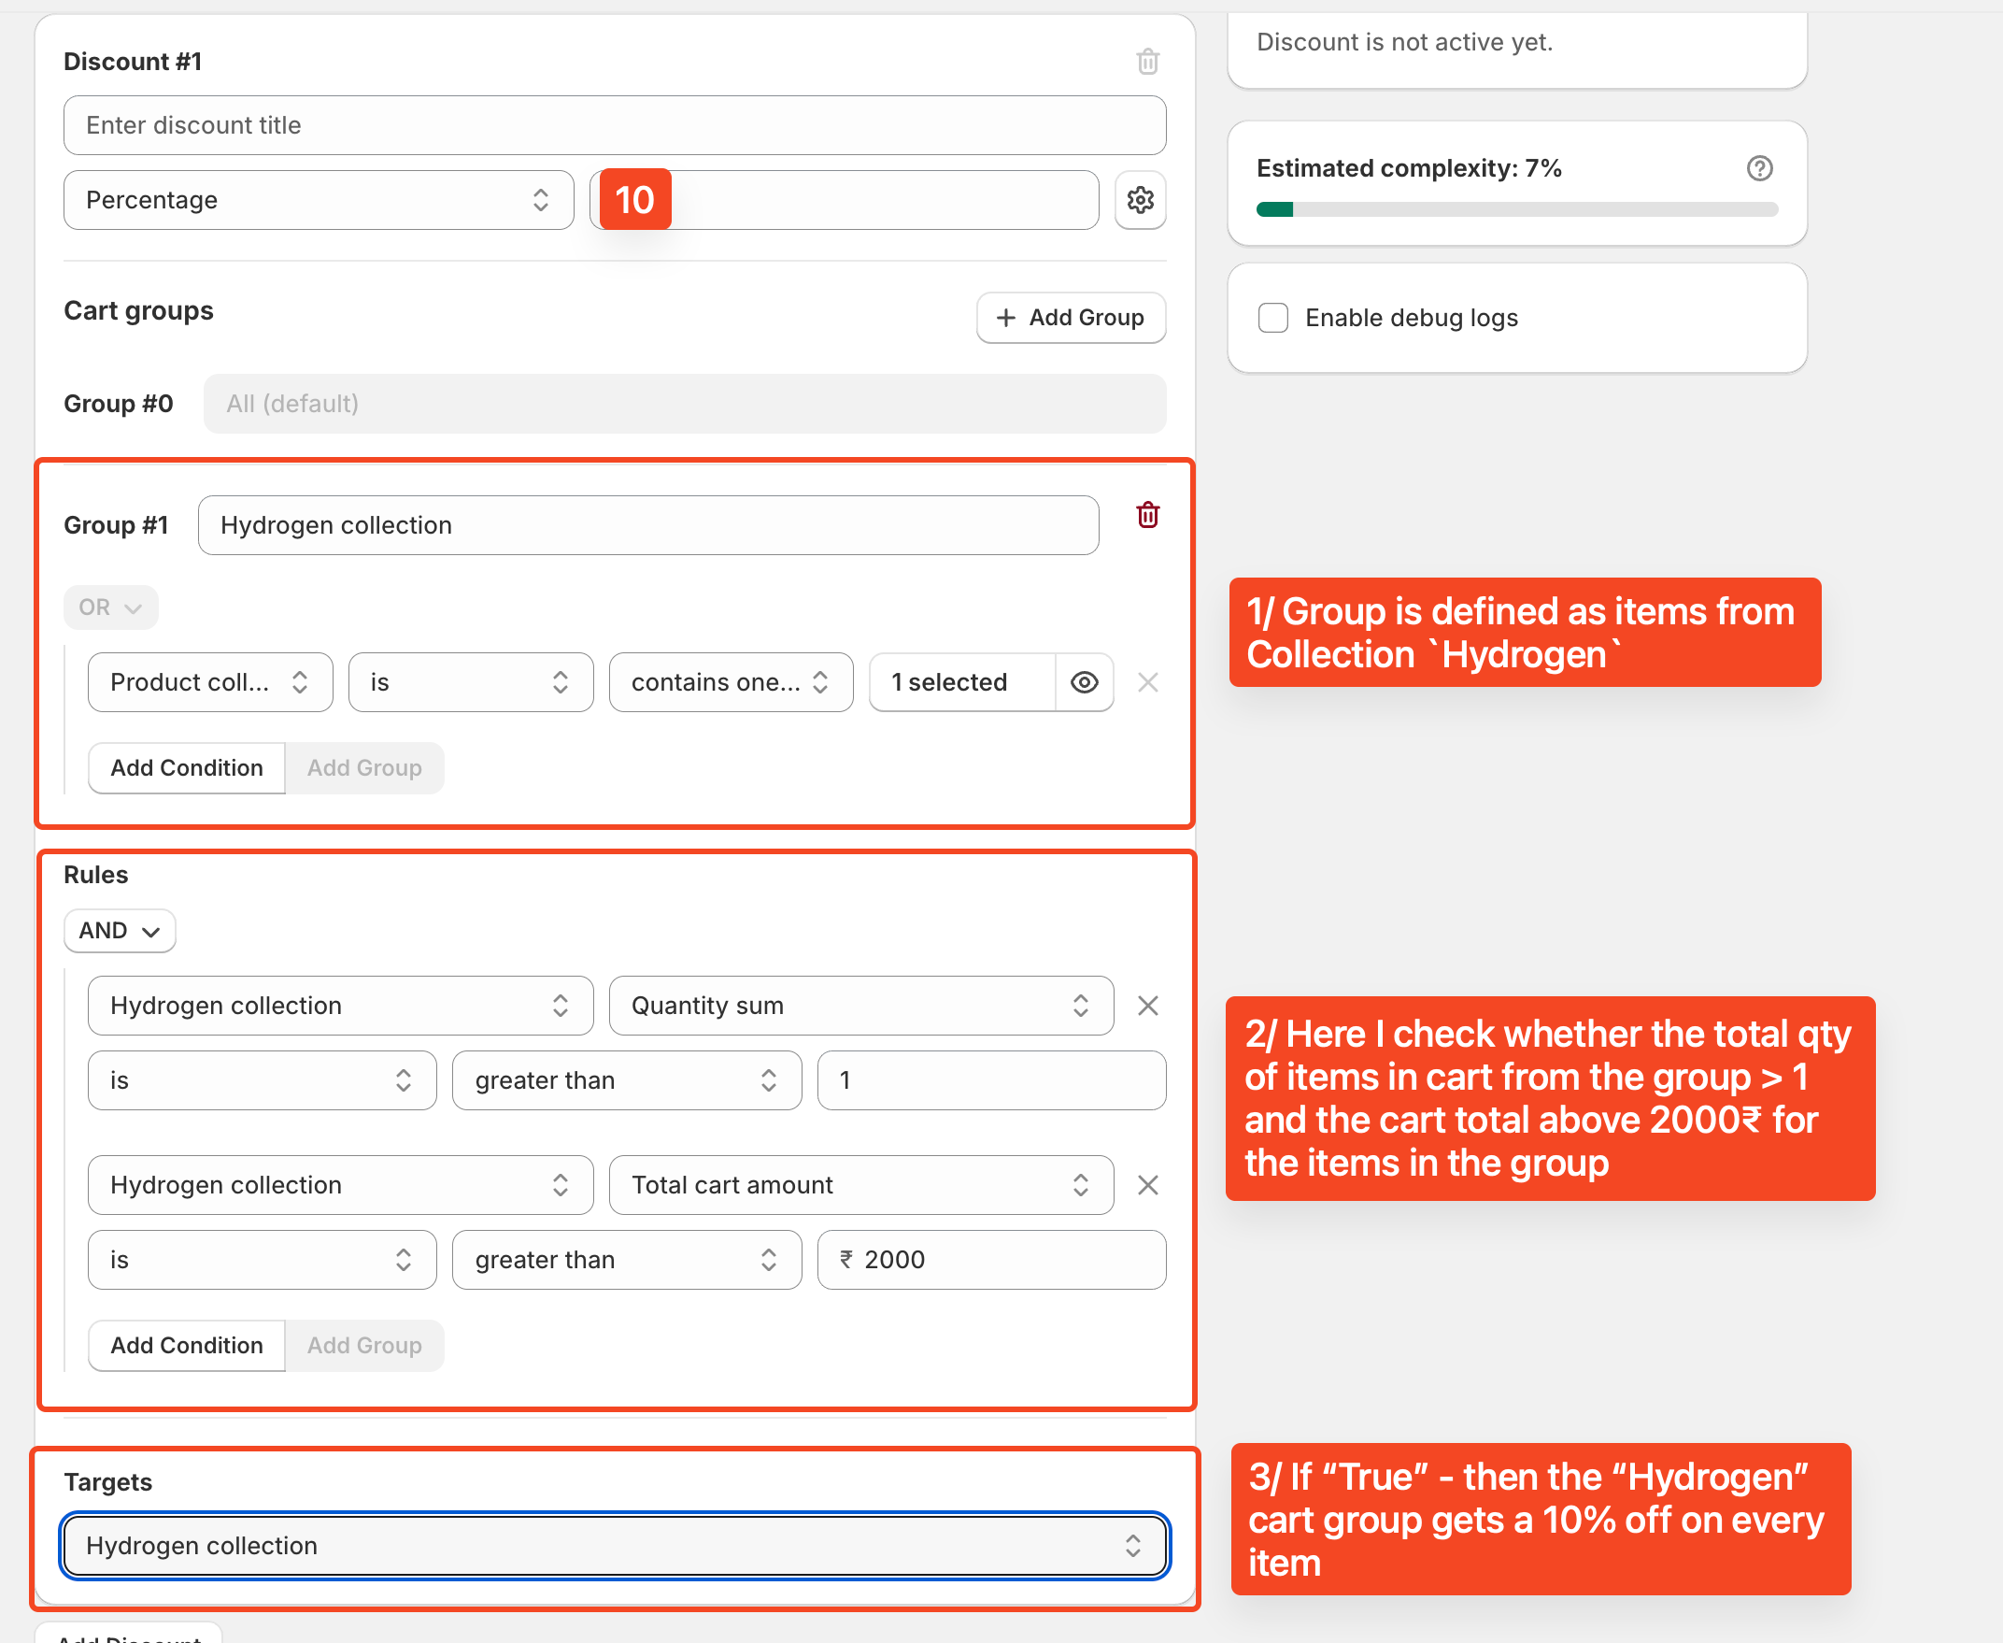Open the Percentage discount type dropdown
The height and width of the screenshot is (1643, 2003).
[x=318, y=200]
